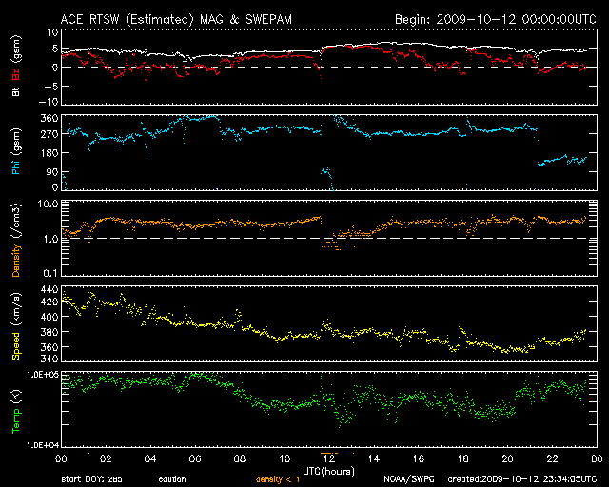Click the '-10' tick on the Bt Bz axis
The height and width of the screenshot is (487, 609).
49,102
